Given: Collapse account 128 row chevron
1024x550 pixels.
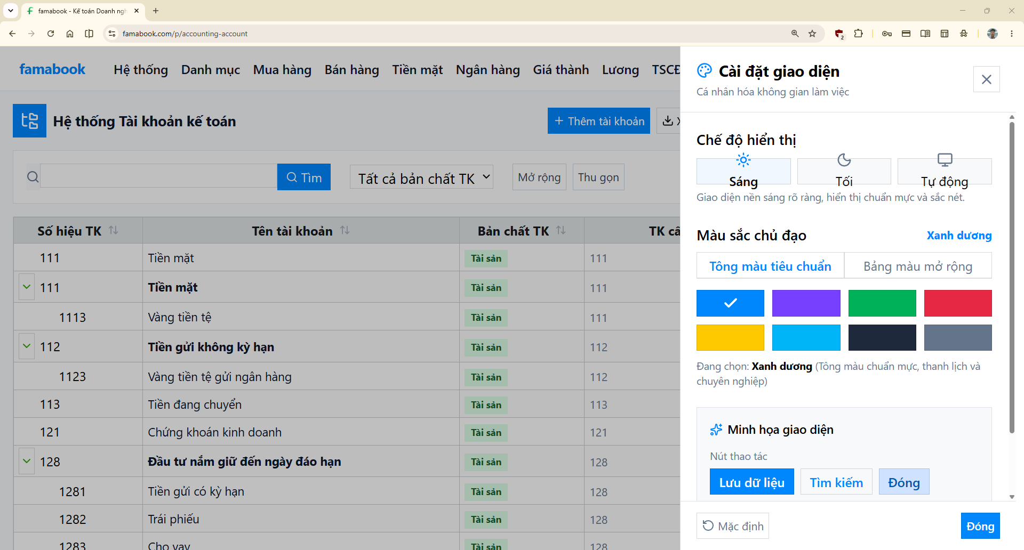Looking at the screenshot, I should (27, 461).
